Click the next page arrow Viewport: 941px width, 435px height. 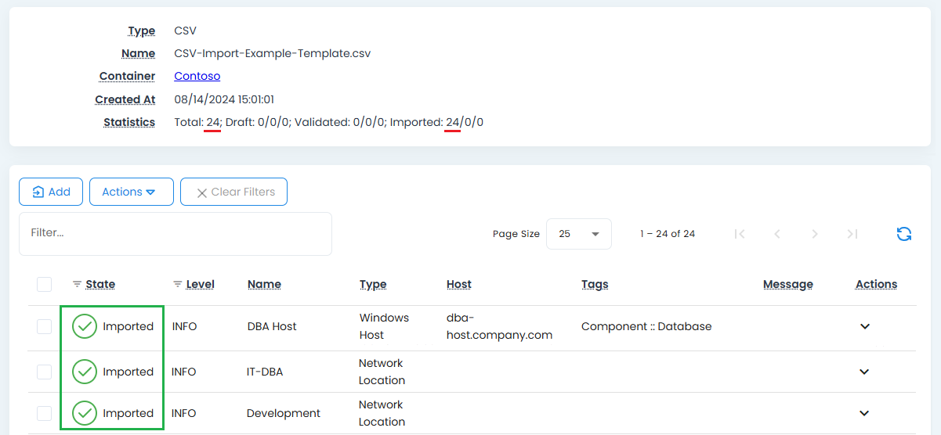tap(815, 234)
